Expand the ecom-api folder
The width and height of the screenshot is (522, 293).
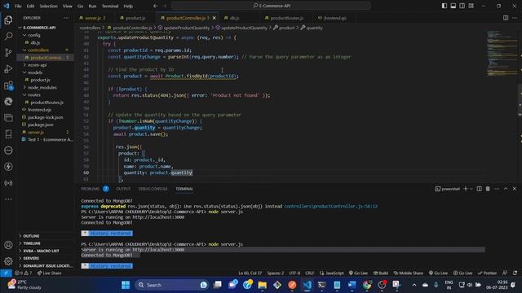pos(37,65)
